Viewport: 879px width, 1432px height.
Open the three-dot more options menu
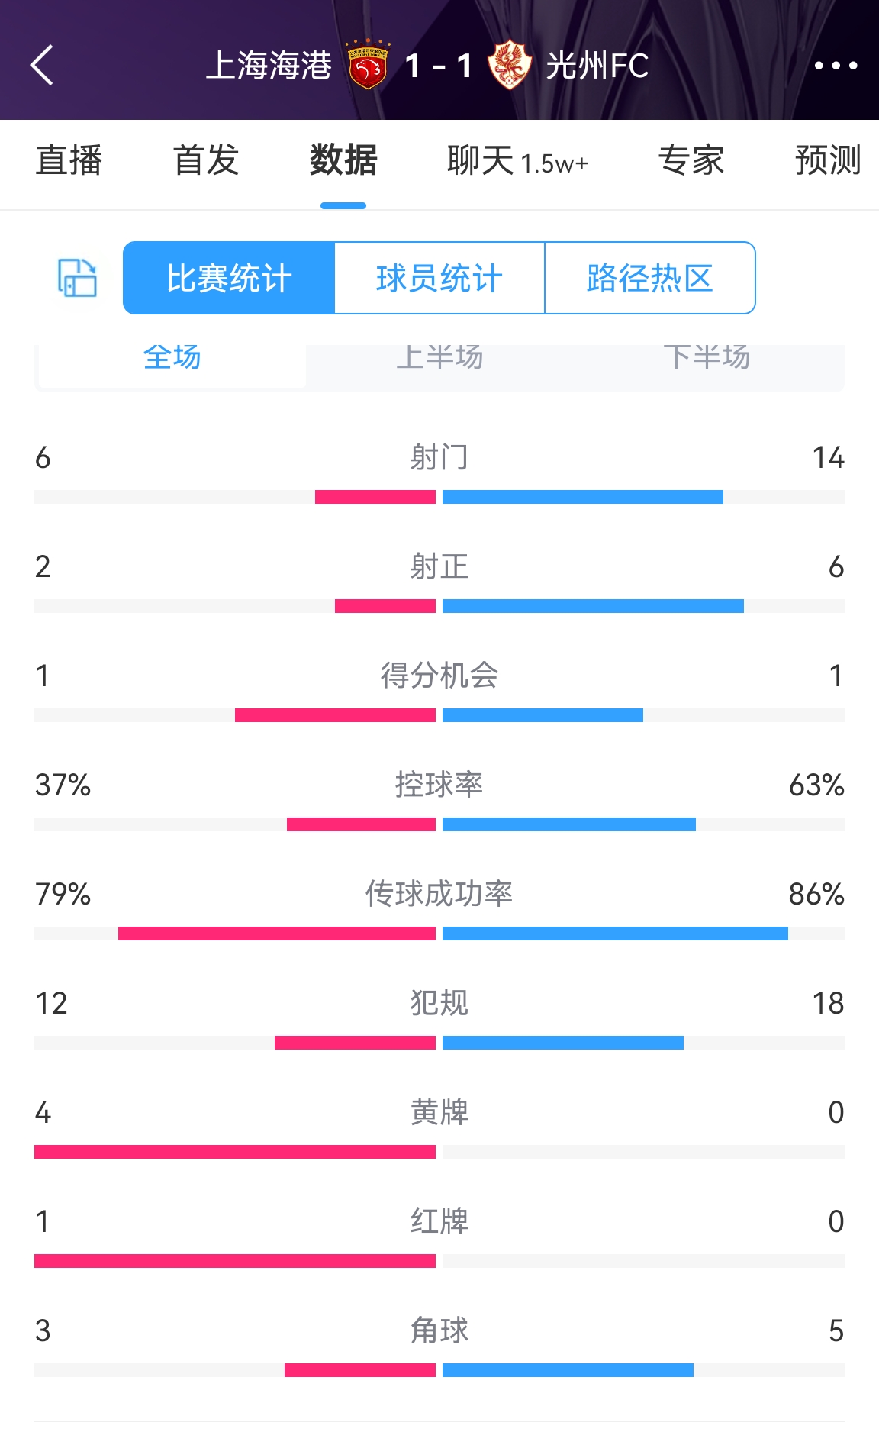tap(836, 66)
